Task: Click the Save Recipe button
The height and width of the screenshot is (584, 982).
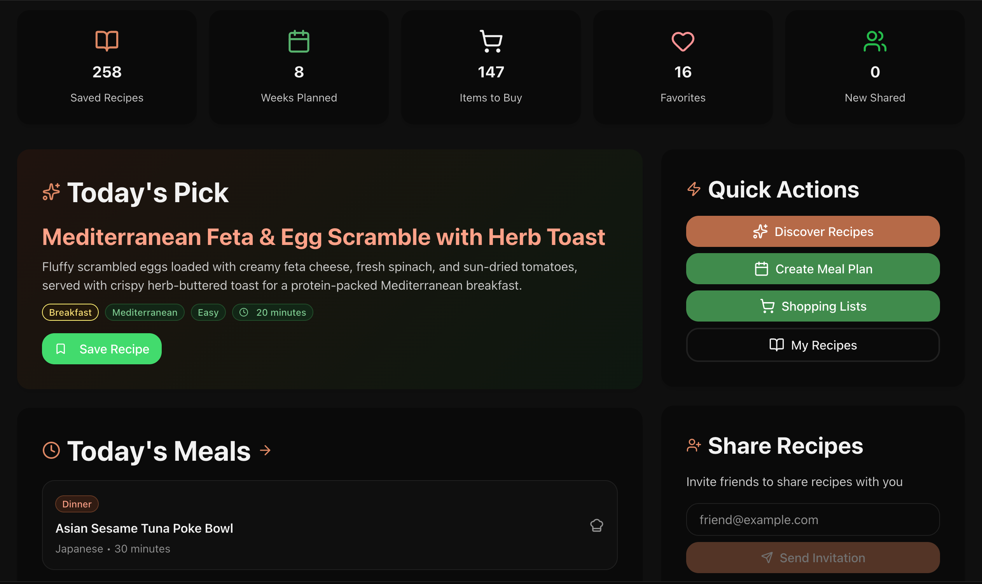Action: [x=101, y=348]
